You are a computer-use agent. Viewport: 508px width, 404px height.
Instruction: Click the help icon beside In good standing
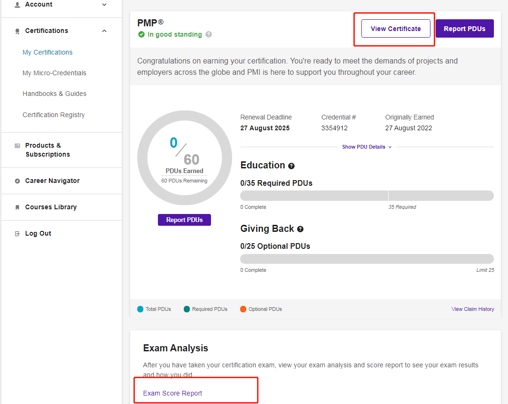pos(209,34)
